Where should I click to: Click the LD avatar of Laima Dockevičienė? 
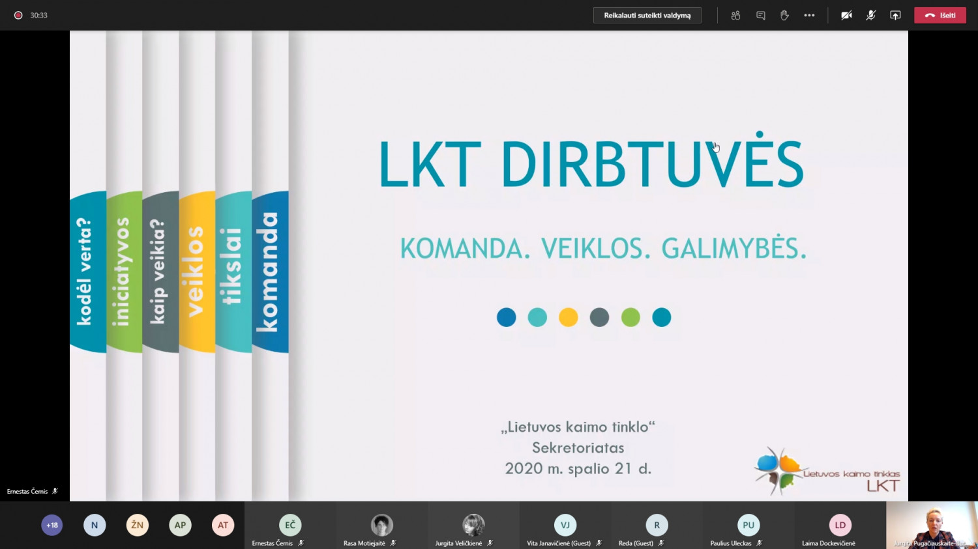point(840,525)
